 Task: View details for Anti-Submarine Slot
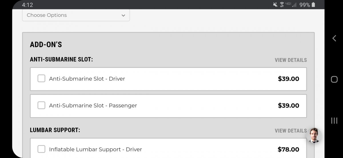pos(290,60)
